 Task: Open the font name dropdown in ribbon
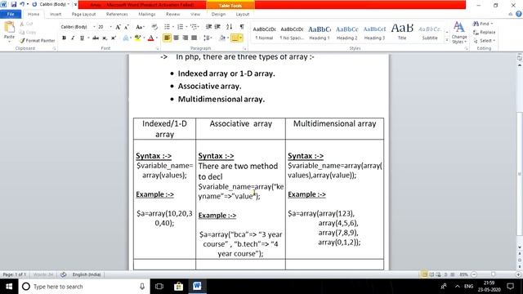click(x=94, y=27)
